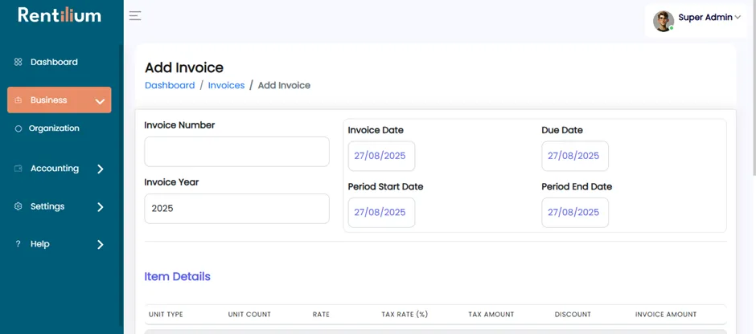Click the DISCOUNT column header
Viewport: 756px width, 334px height.
(573, 314)
